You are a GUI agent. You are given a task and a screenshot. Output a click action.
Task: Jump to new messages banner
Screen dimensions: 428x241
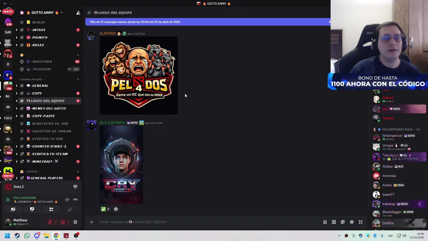coord(208,22)
